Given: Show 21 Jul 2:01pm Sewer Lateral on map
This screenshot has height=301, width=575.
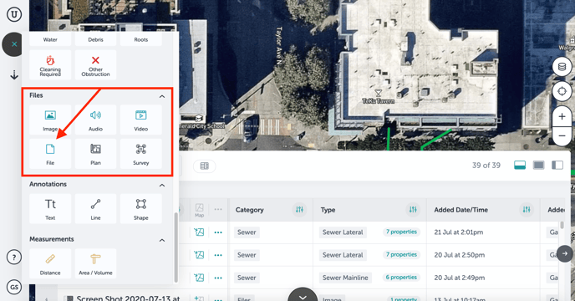Looking at the screenshot, I should 199,232.
